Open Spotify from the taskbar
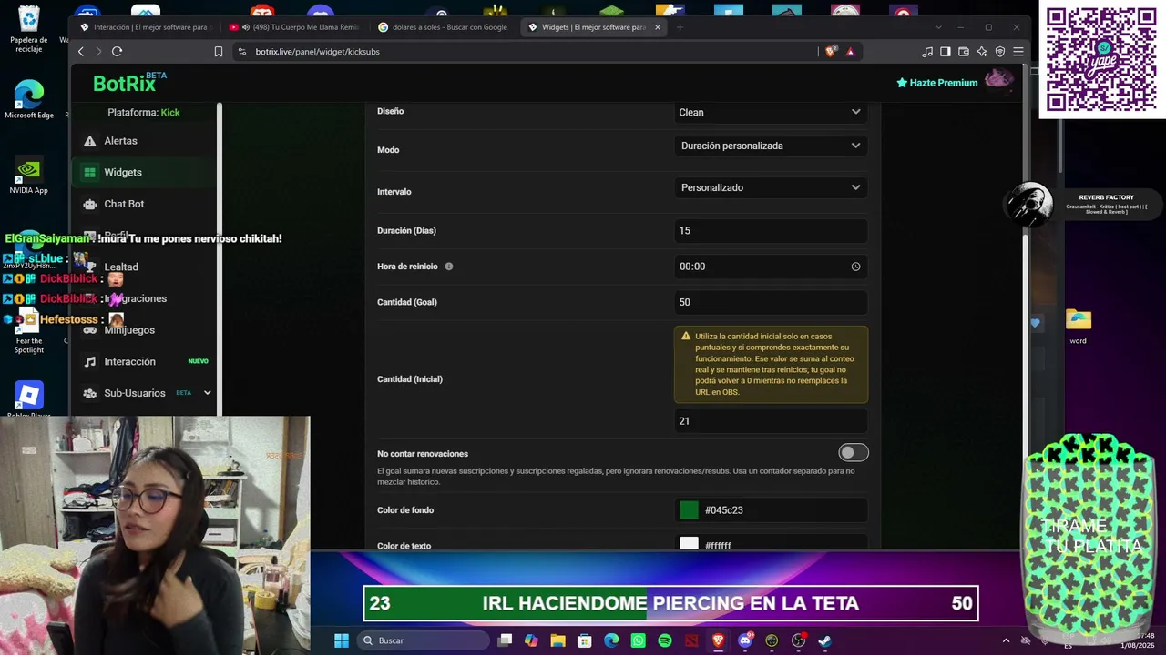Screen dimensions: 1166x655 coord(665,640)
